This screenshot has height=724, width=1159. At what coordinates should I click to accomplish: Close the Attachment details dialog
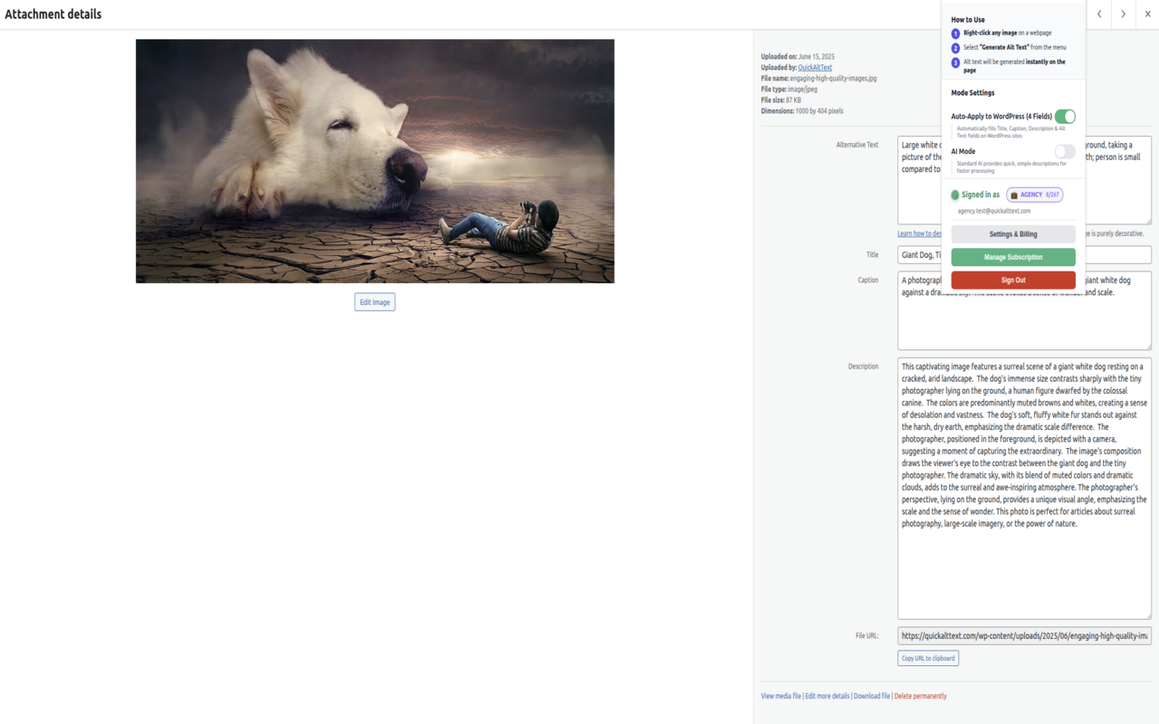pyautogui.click(x=1147, y=14)
